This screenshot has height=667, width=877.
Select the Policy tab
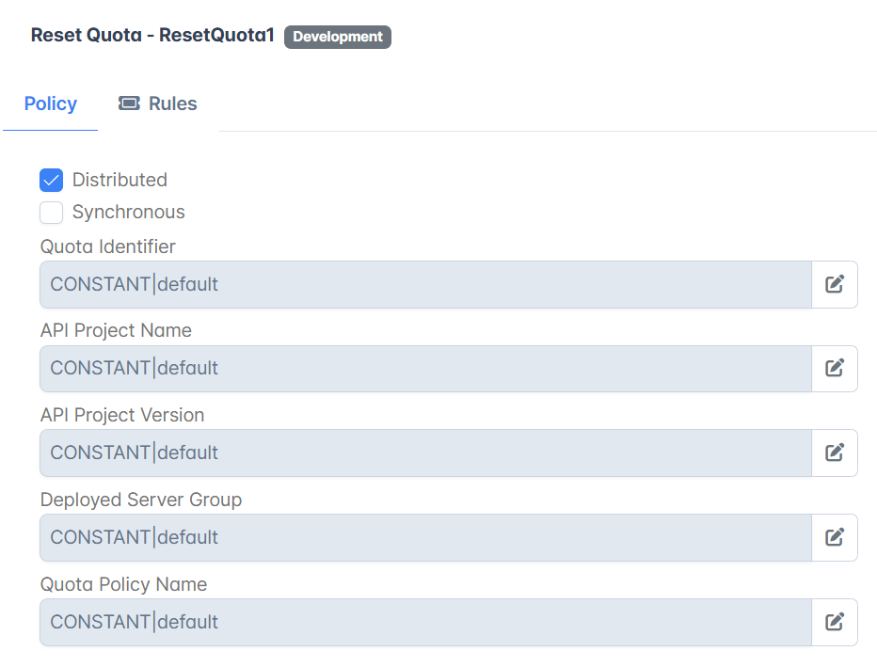tap(50, 103)
